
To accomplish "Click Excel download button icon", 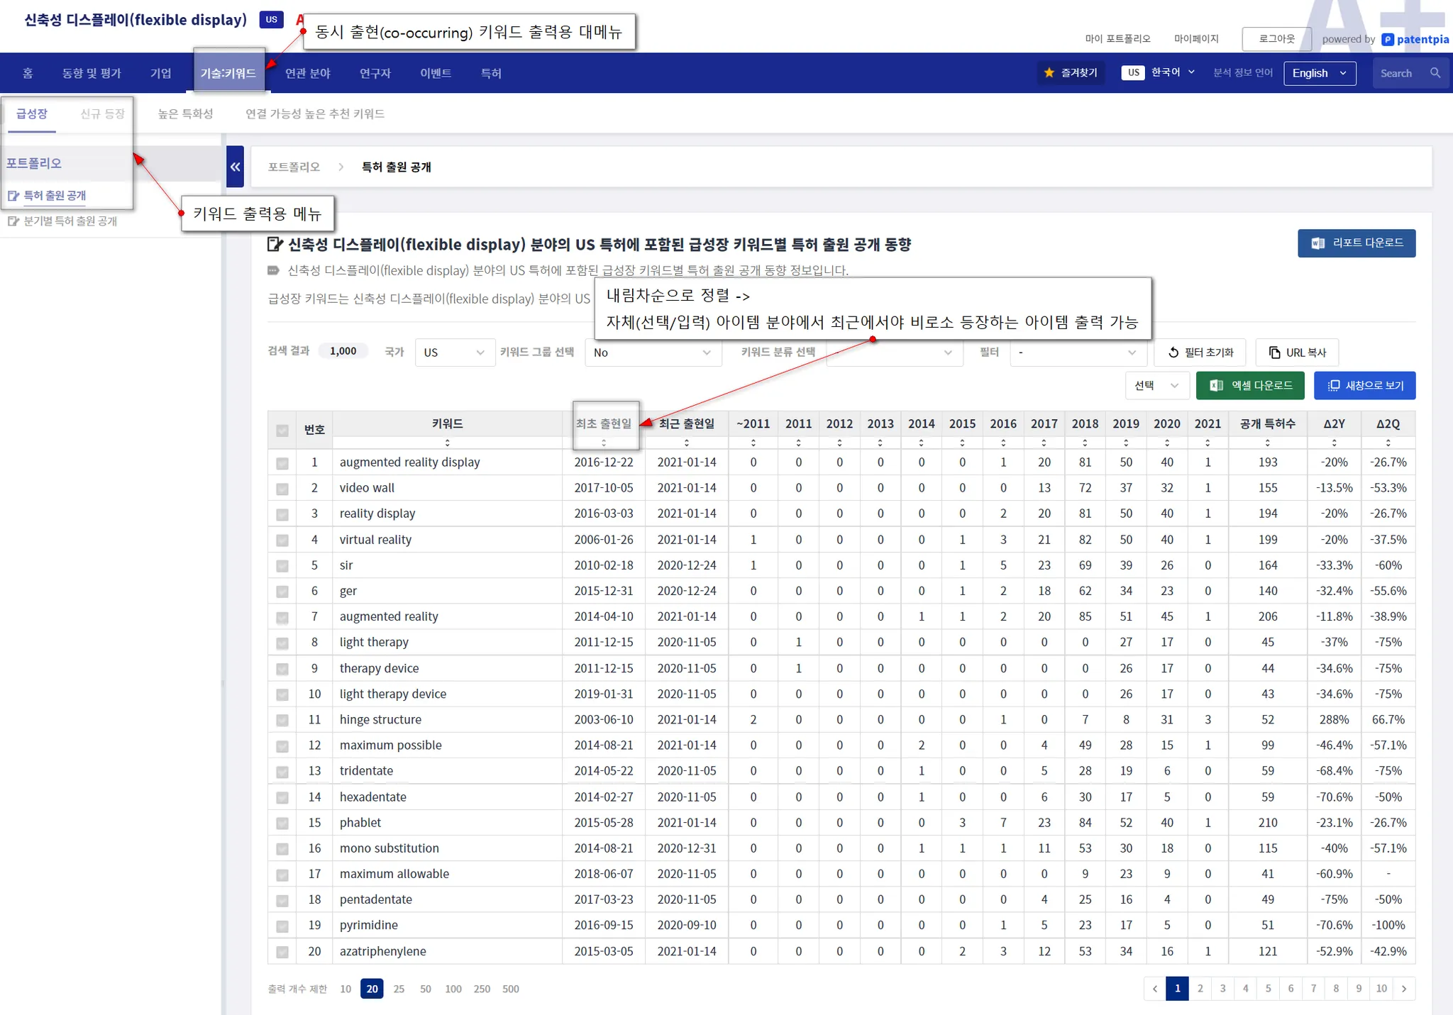I will [1216, 385].
